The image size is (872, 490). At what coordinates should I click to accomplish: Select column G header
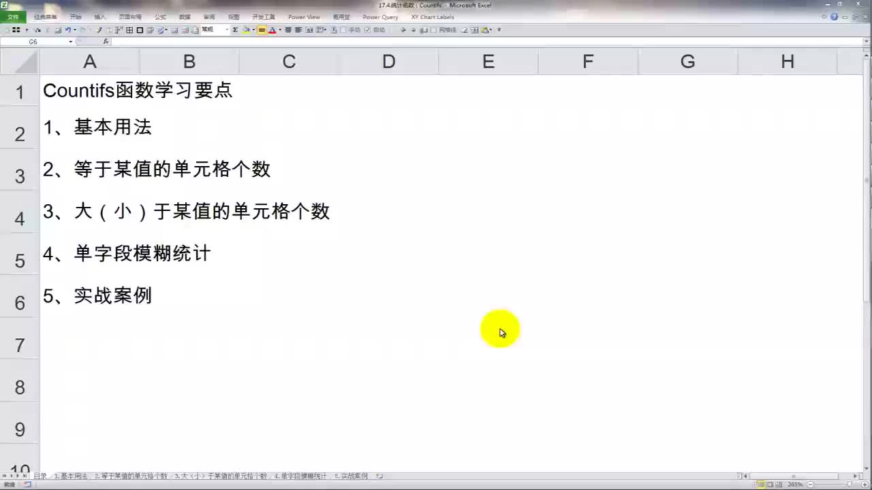point(687,62)
